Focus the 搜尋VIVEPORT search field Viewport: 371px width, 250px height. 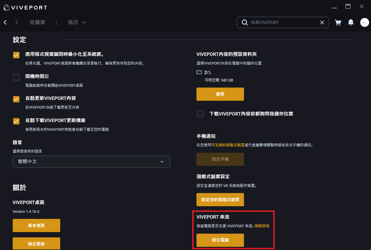(x=283, y=22)
